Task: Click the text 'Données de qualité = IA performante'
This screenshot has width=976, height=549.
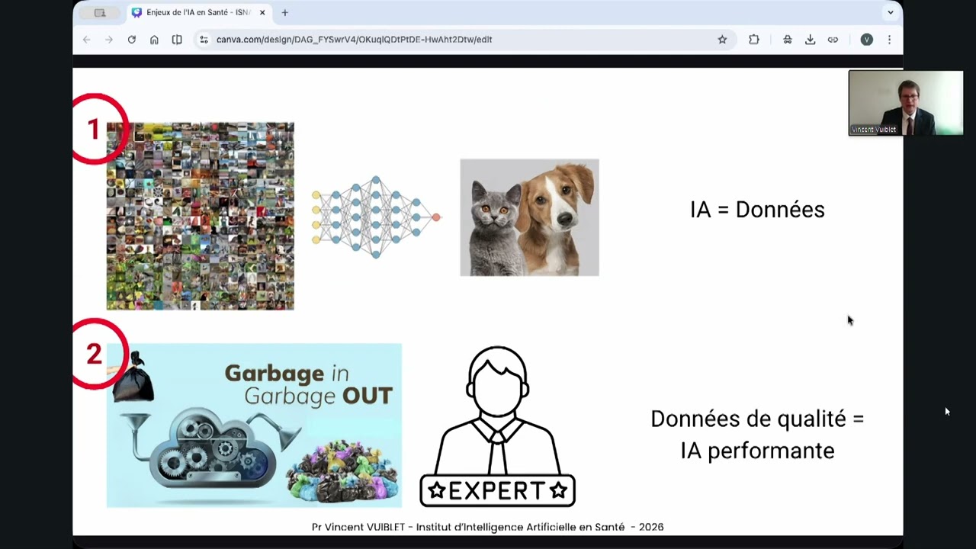Action: [757, 435]
